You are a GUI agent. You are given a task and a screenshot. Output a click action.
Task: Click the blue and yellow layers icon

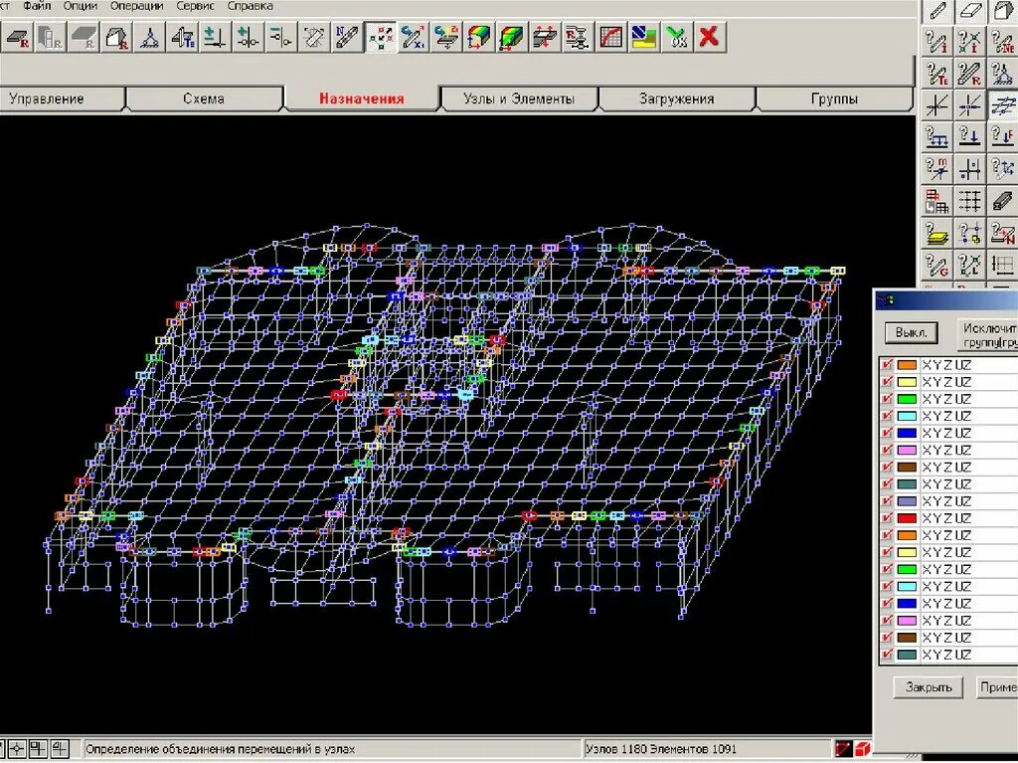643,37
